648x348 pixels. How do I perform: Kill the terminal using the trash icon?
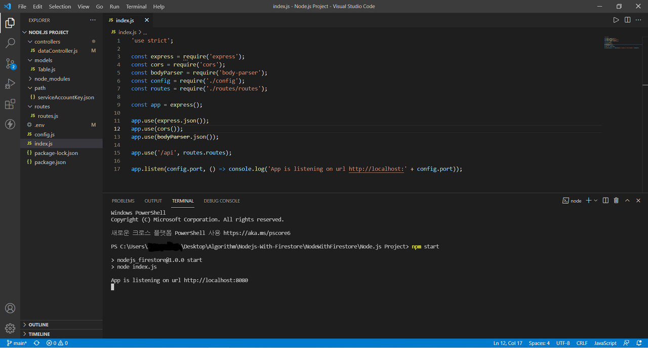[616, 201]
